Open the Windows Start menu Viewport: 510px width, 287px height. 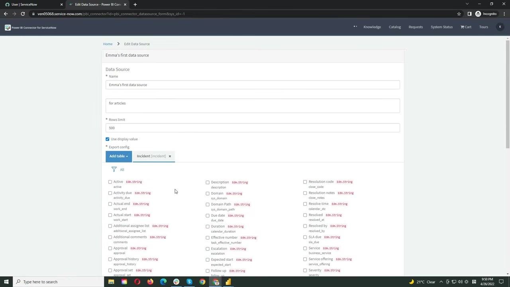point(6,282)
